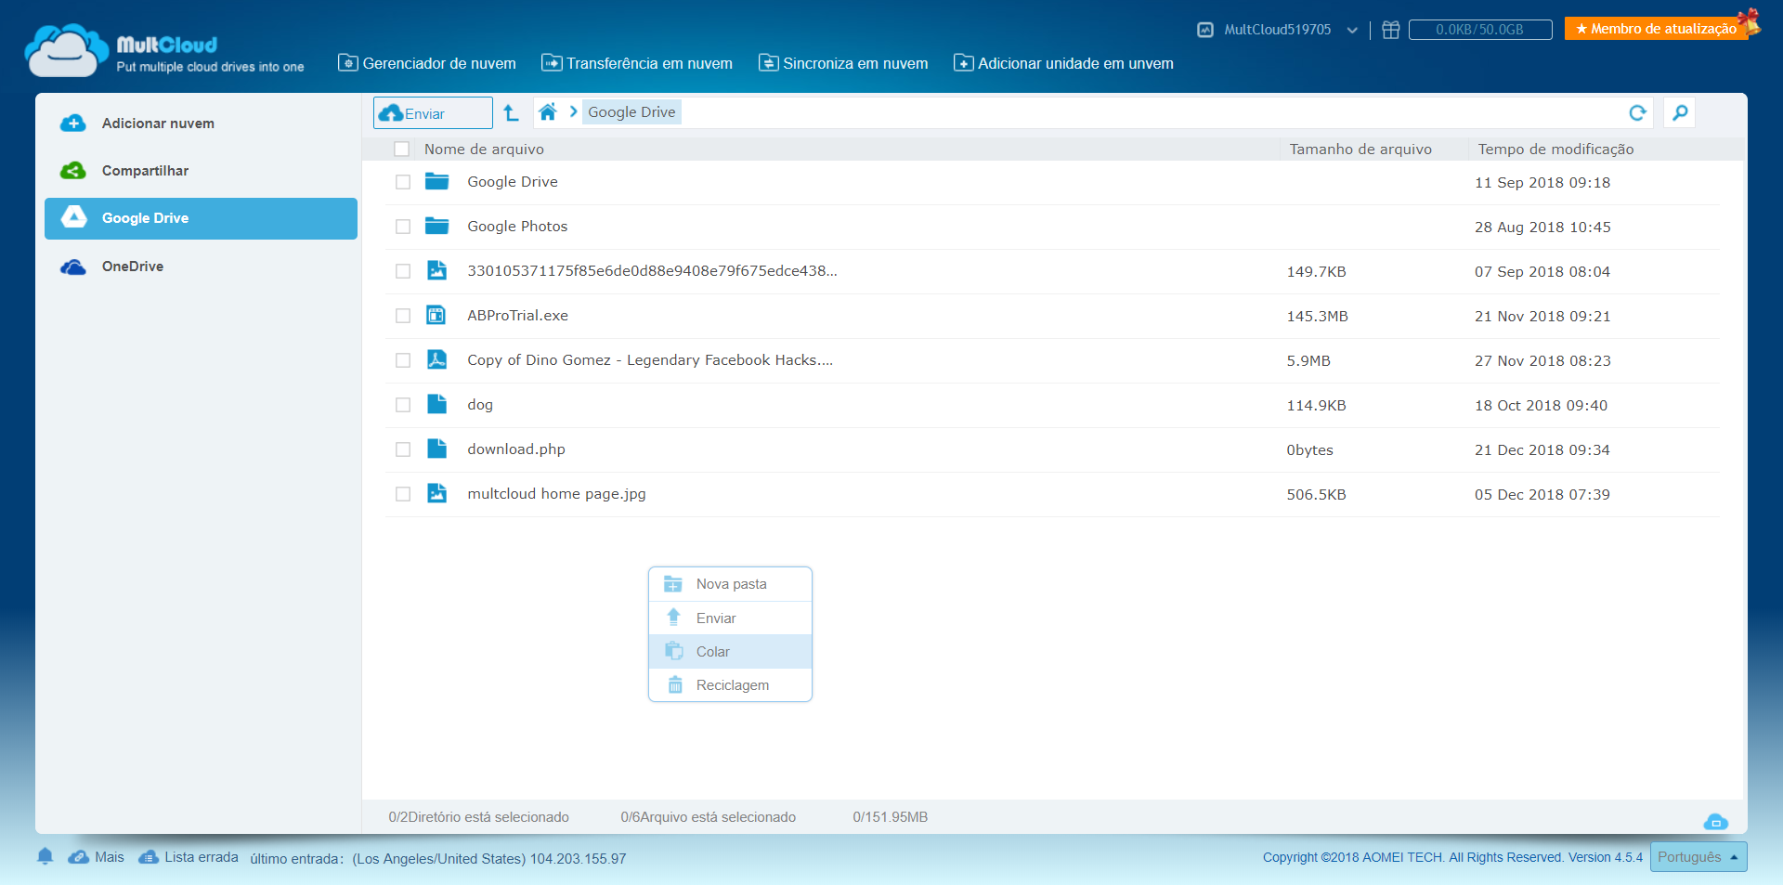This screenshot has width=1783, height=885.
Task: Click the Lista errada cloud icon
Action: 149,857
